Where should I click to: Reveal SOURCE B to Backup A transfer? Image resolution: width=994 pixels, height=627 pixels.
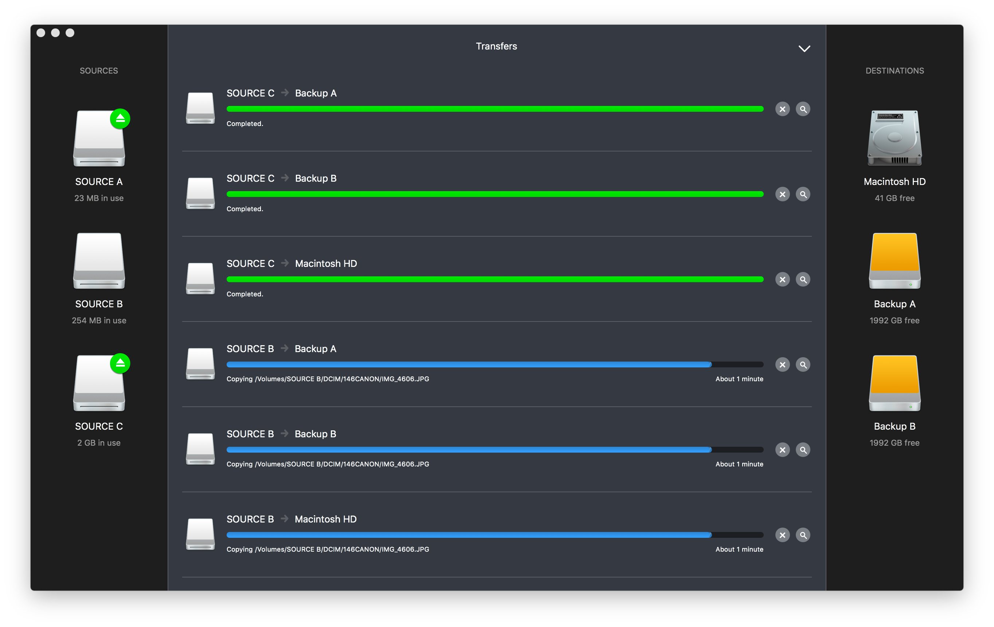pos(803,364)
